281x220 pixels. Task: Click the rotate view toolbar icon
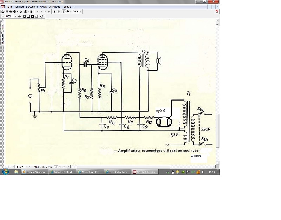click(x=41, y=16)
